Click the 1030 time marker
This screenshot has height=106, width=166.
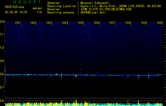(160, 23)
